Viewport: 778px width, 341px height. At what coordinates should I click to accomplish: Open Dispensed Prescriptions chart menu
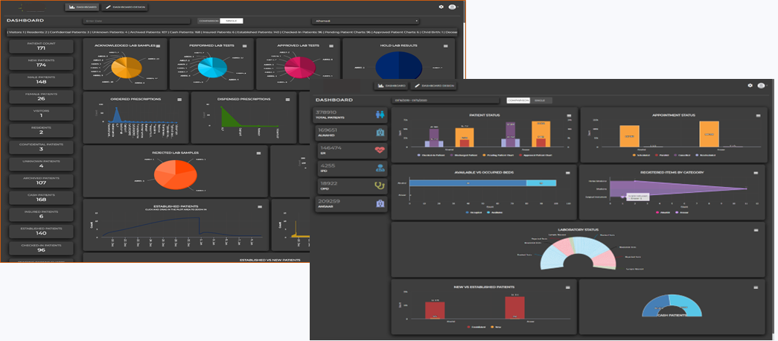[x=288, y=99]
